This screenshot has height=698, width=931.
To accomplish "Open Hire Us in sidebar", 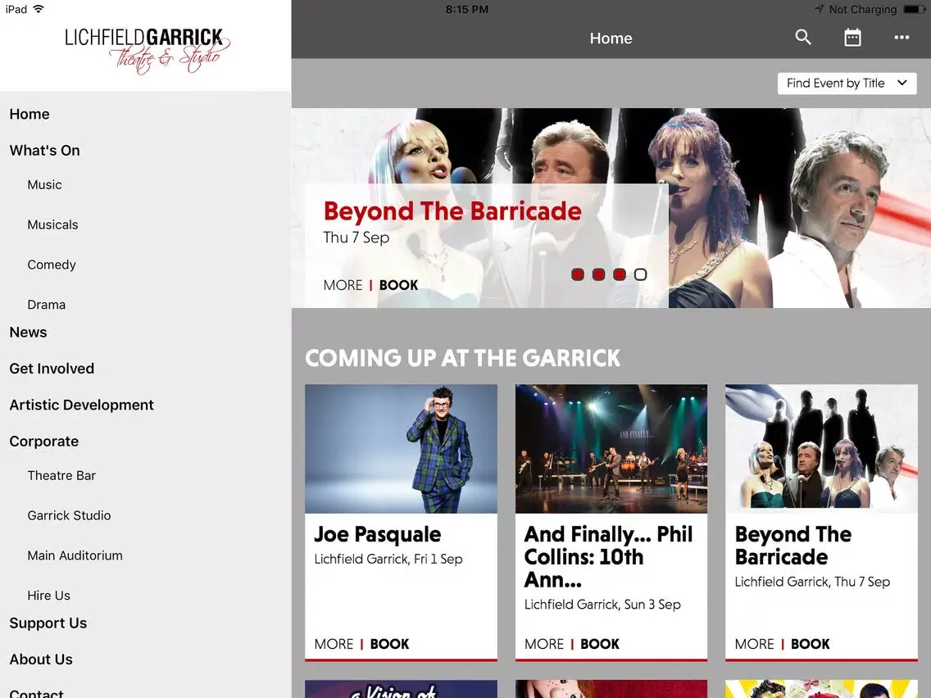I will (48, 596).
